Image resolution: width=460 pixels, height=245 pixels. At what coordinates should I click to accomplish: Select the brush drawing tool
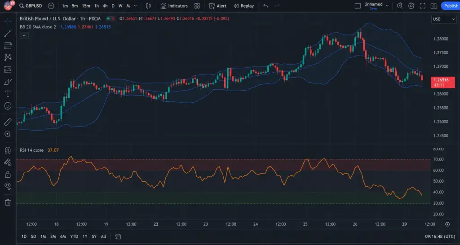pos(8,82)
